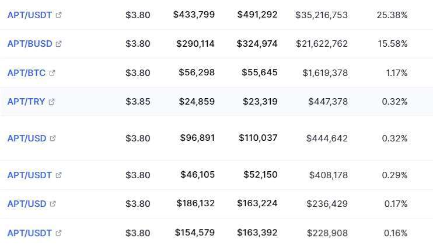Open external icon for APT/USD in $444,642 row
Image resolution: width=433 pixels, height=246 pixels.
53,138
